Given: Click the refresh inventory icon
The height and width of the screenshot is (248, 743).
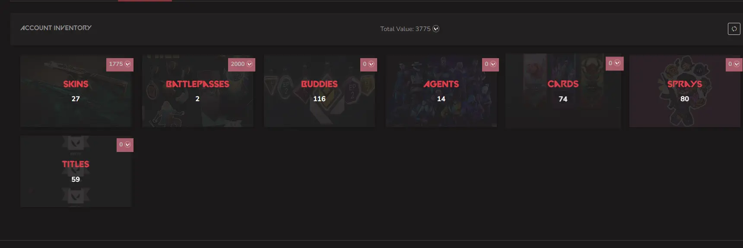Looking at the screenshot, I should point(734,29).
